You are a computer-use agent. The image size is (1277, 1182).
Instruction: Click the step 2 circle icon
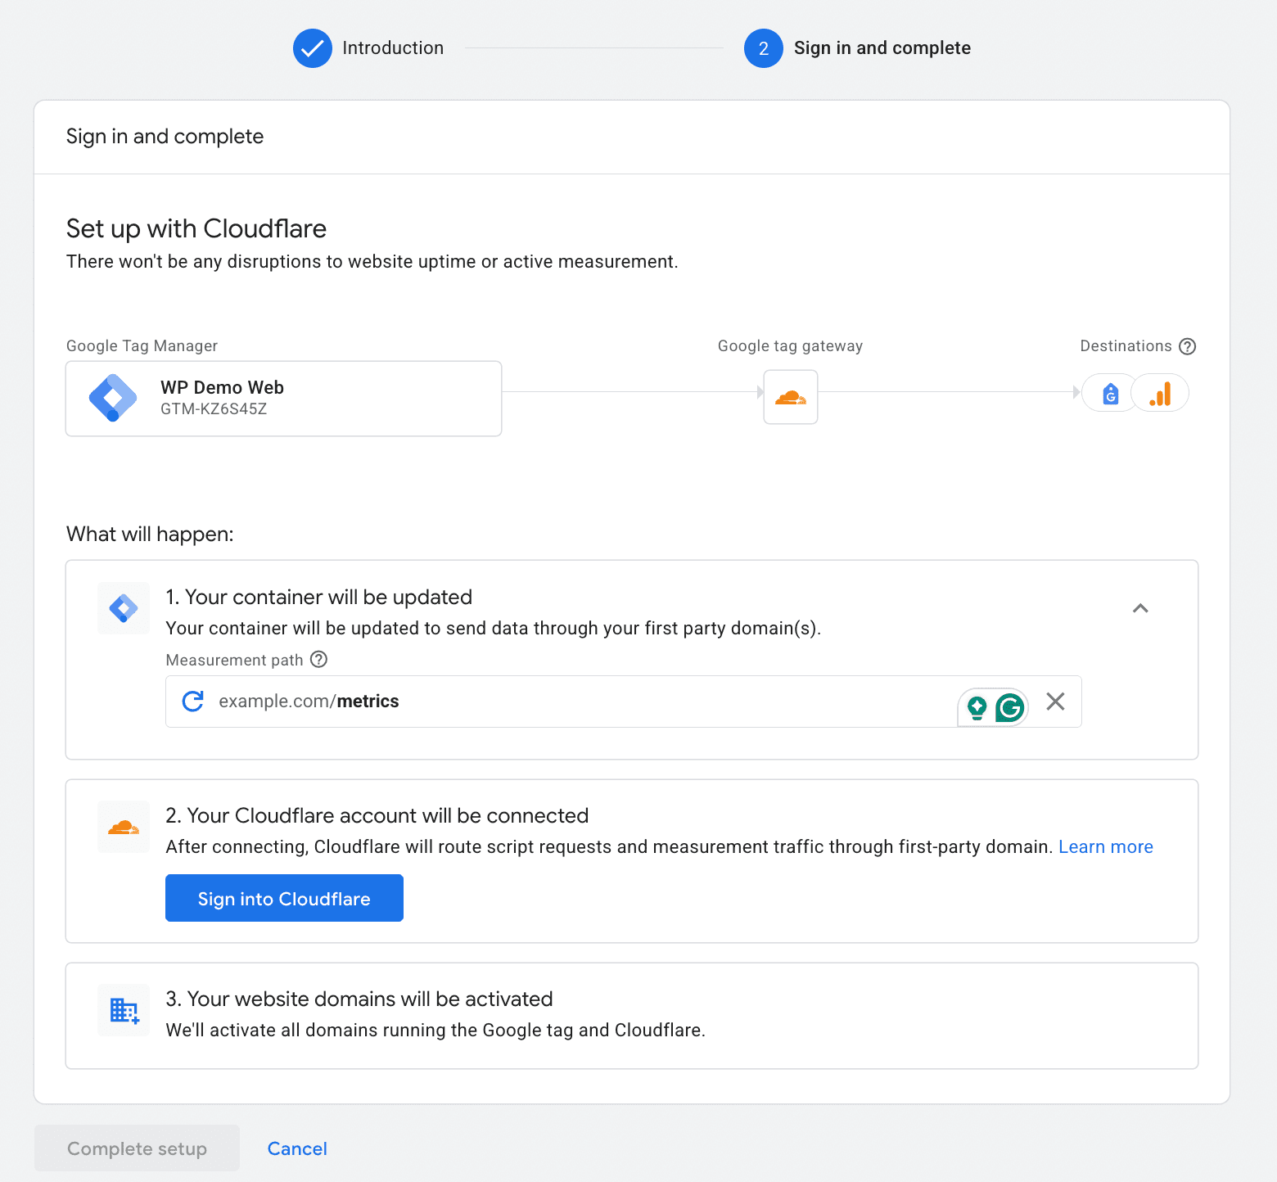764,48
